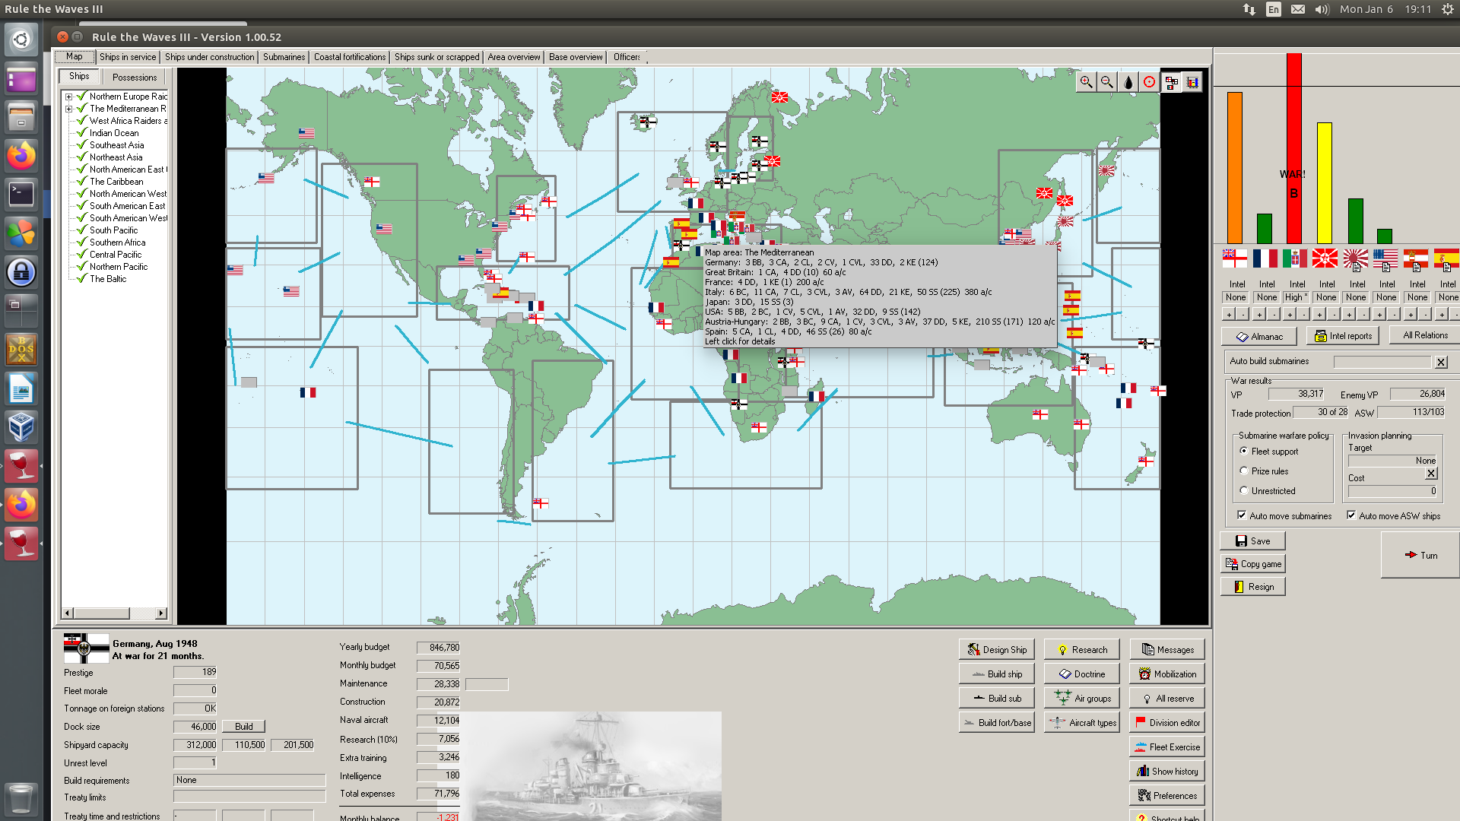Increase intel on Great Britain with plus

click(x=1228, y=314)
